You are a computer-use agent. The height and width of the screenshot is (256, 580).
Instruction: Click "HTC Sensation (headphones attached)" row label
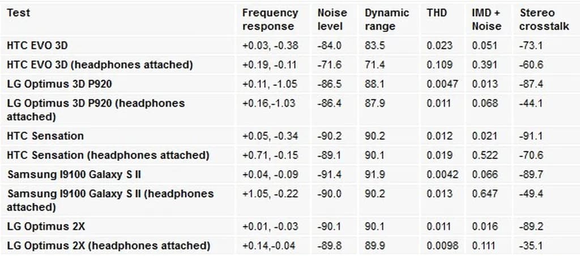(x=108, y=155)
